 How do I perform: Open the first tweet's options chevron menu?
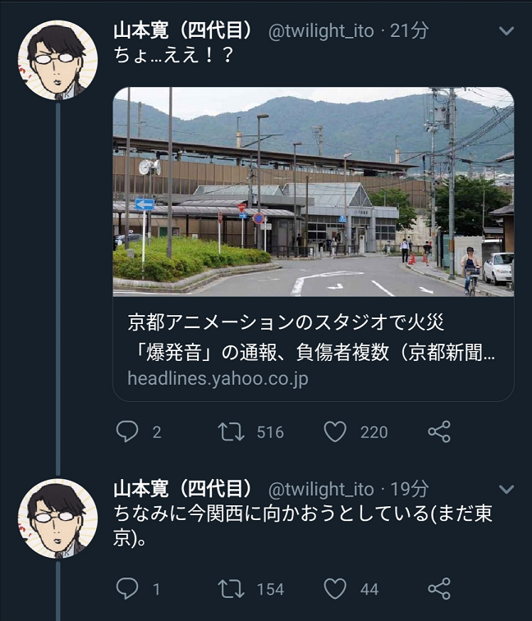(507, 31)
